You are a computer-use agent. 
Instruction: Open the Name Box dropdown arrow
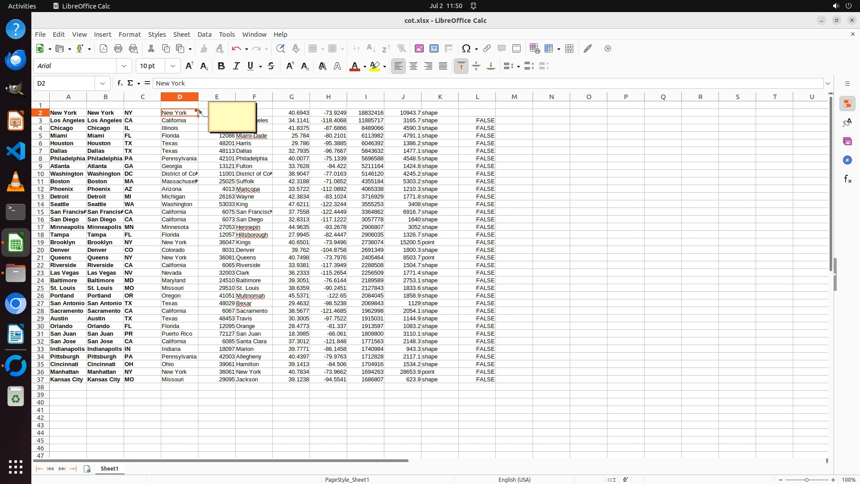tap(103, 83)
